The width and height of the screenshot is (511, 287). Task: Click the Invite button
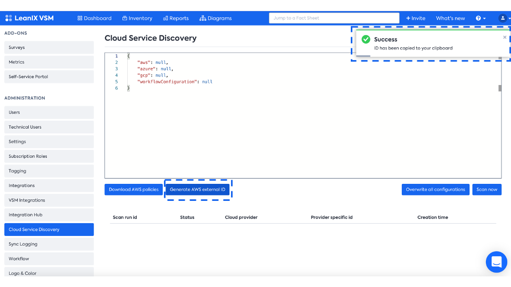coord(416,18)
